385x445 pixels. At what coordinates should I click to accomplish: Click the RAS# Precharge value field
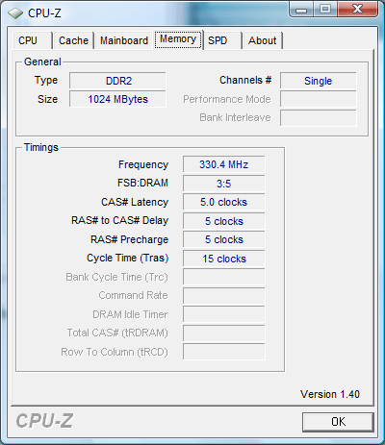(224, 239)
